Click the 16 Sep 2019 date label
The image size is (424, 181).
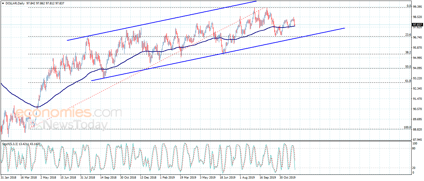pyautogui.click(x=267, y=178)
